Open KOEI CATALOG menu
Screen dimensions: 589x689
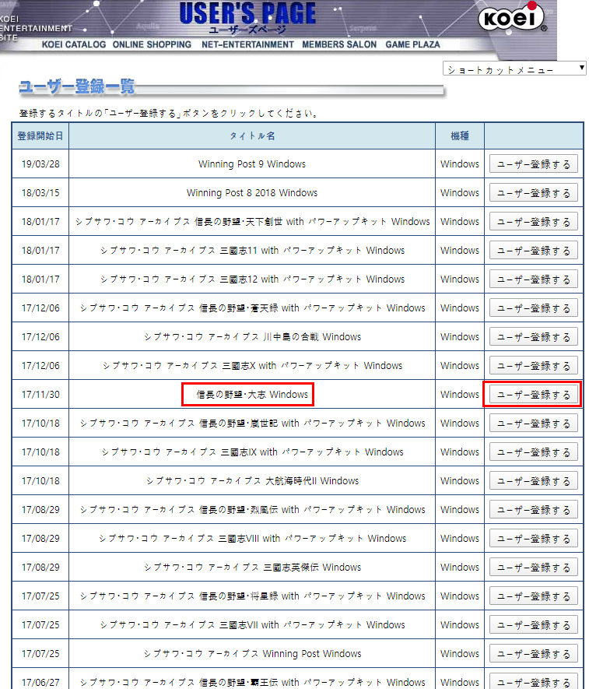tap(74, 44)
